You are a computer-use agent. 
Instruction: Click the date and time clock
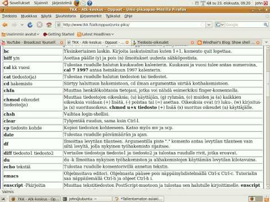coord(231,3)
